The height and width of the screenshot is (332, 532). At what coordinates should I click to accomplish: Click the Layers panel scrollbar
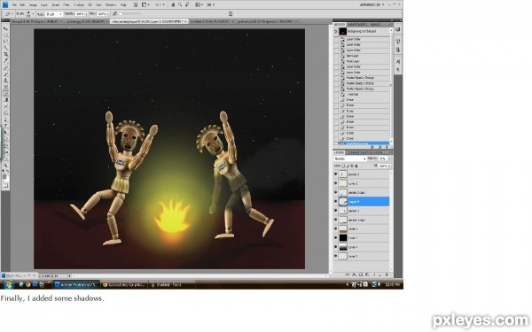click(x=392, y=220)
